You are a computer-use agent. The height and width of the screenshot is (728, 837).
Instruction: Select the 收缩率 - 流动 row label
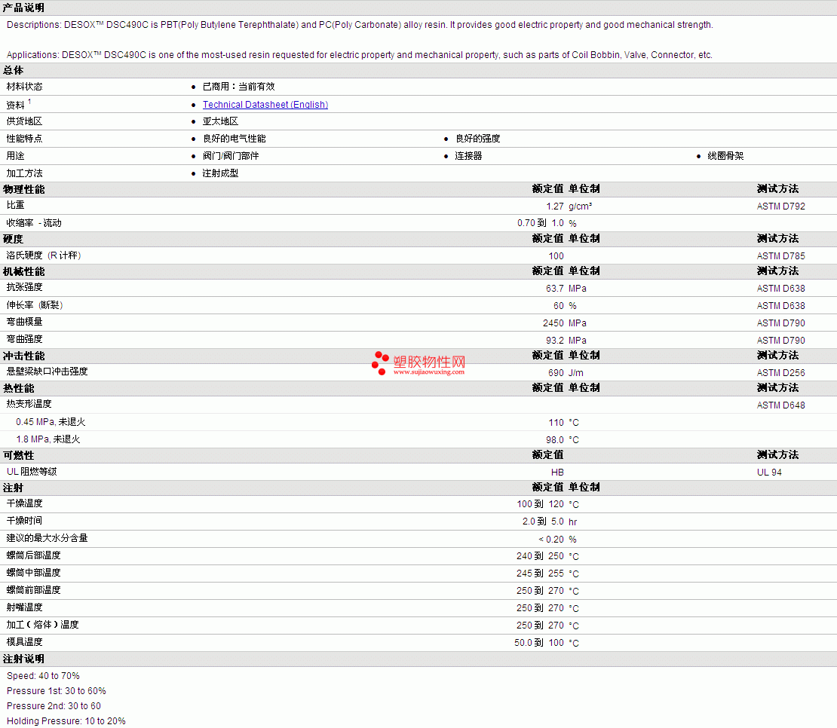(x=34, y=223)
